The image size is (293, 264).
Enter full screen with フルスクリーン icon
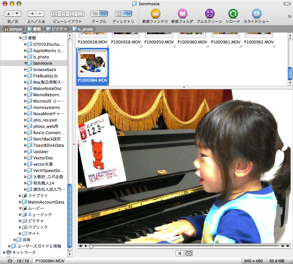point(210,13)
